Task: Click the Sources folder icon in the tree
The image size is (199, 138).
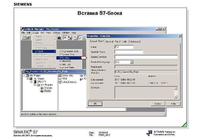Action: [x=42, y=88]
